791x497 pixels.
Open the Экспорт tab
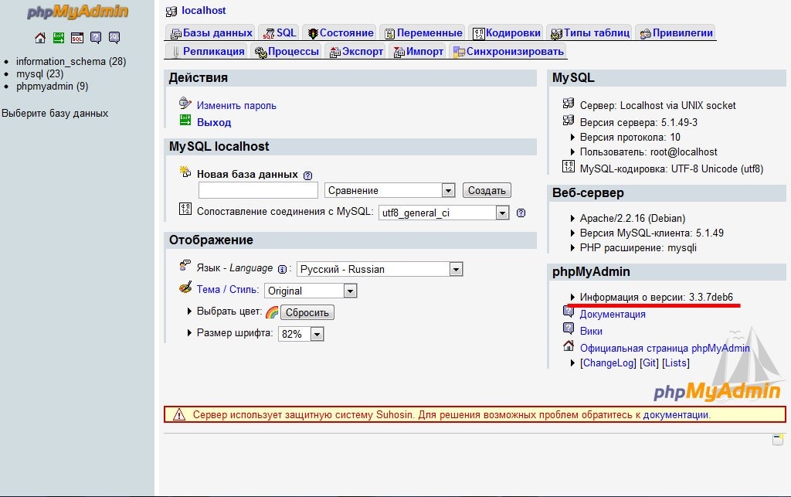[355, 52]
